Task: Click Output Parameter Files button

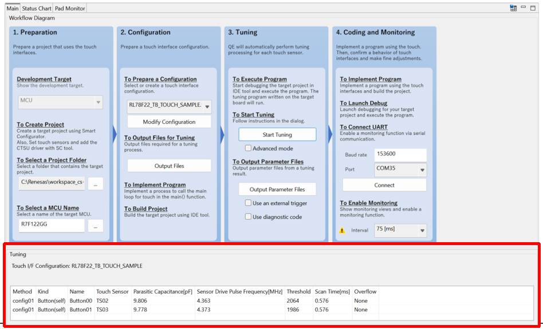Action: tap(277, 189)
